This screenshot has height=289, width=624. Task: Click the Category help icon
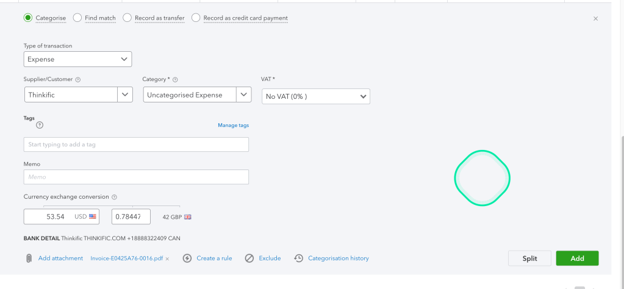click(175, 79)
